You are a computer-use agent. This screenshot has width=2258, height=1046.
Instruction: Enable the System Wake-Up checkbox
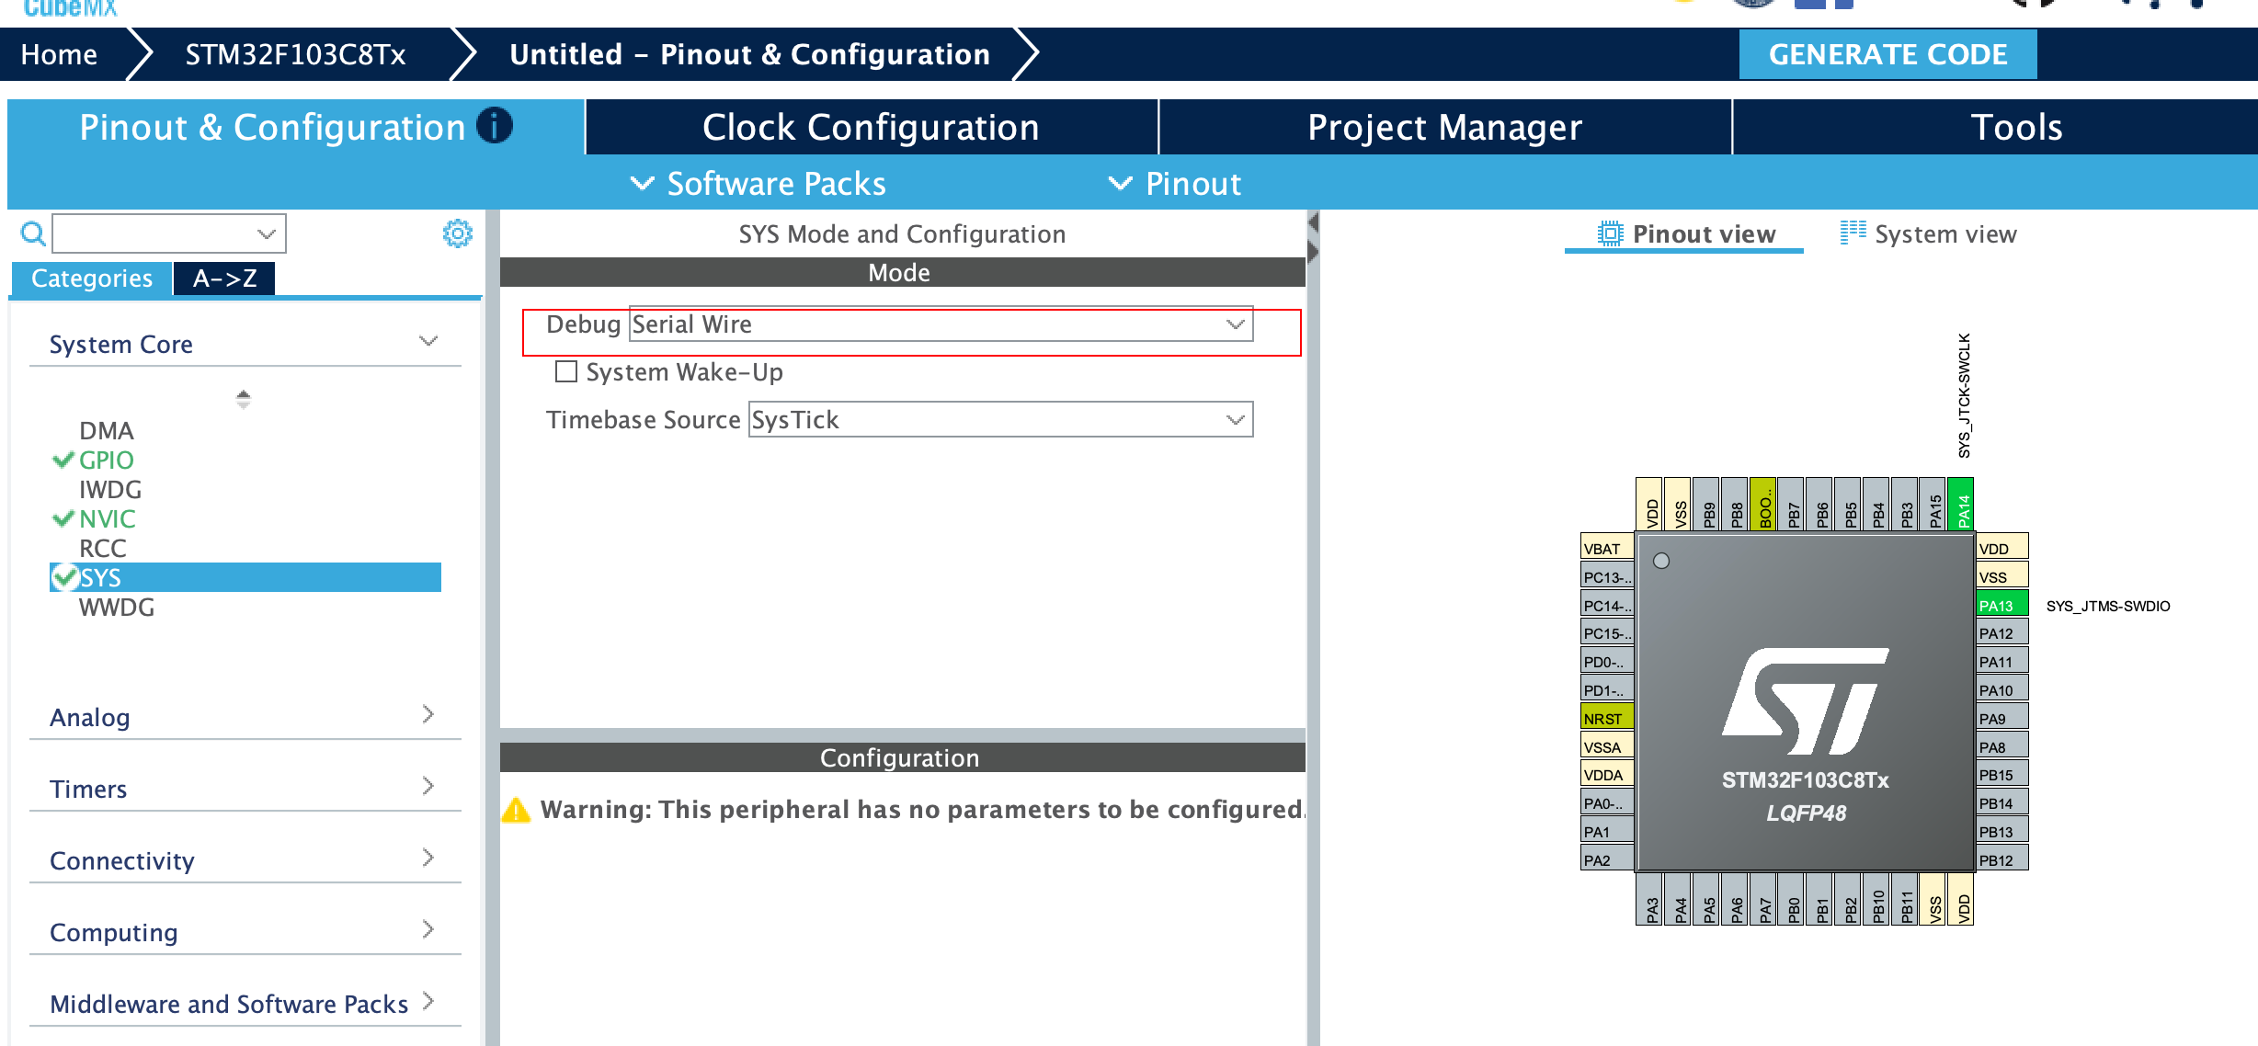[566, 371]
